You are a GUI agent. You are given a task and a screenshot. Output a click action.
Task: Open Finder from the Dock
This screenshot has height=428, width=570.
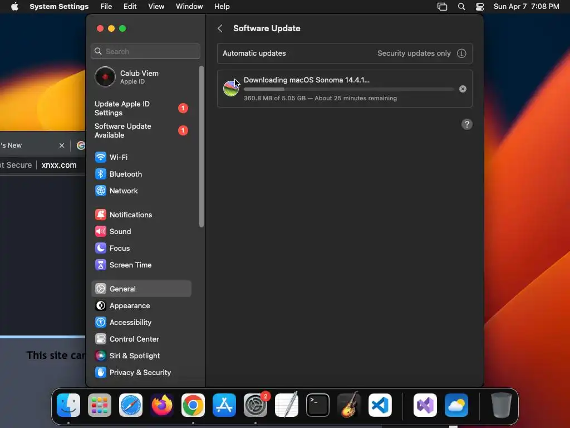click(68, 405)
